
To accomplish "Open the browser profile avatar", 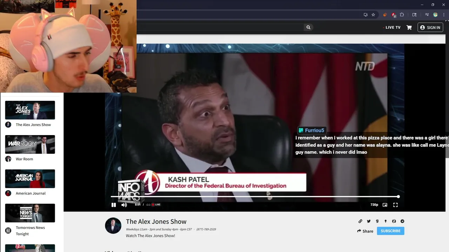I will (x=435, y=15).
